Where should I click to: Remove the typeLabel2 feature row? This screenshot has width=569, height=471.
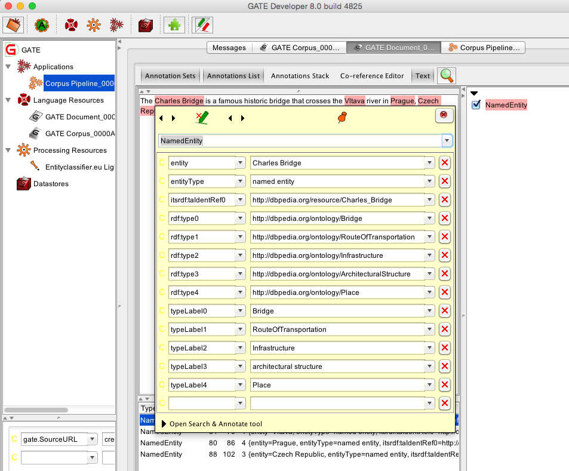(x=445, y=347)
